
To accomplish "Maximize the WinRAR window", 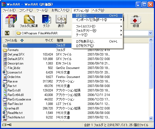I will pyautogui.click(x=144, y=4).
